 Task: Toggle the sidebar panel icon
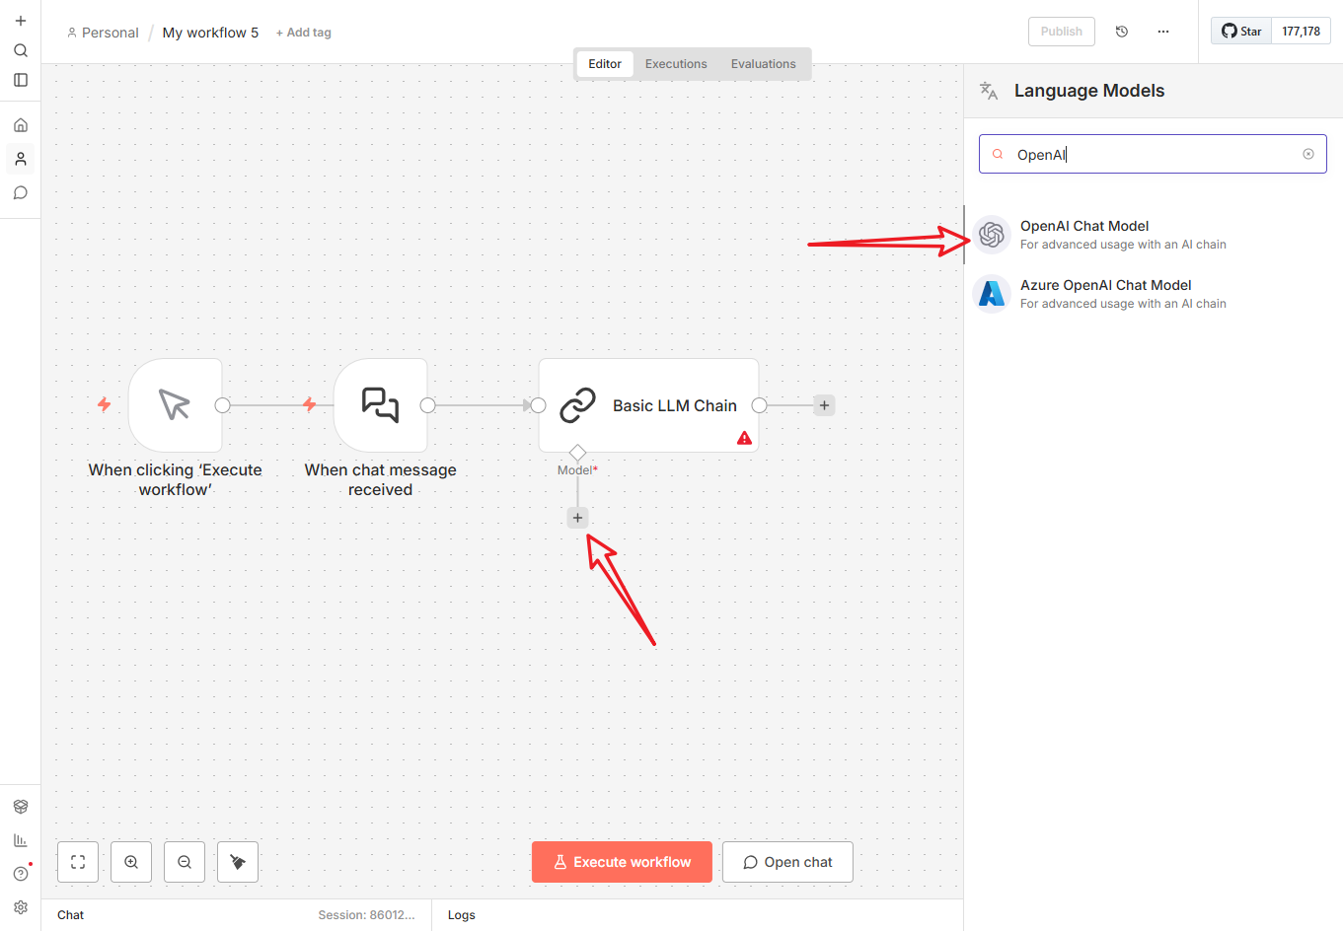click(21, 80)
